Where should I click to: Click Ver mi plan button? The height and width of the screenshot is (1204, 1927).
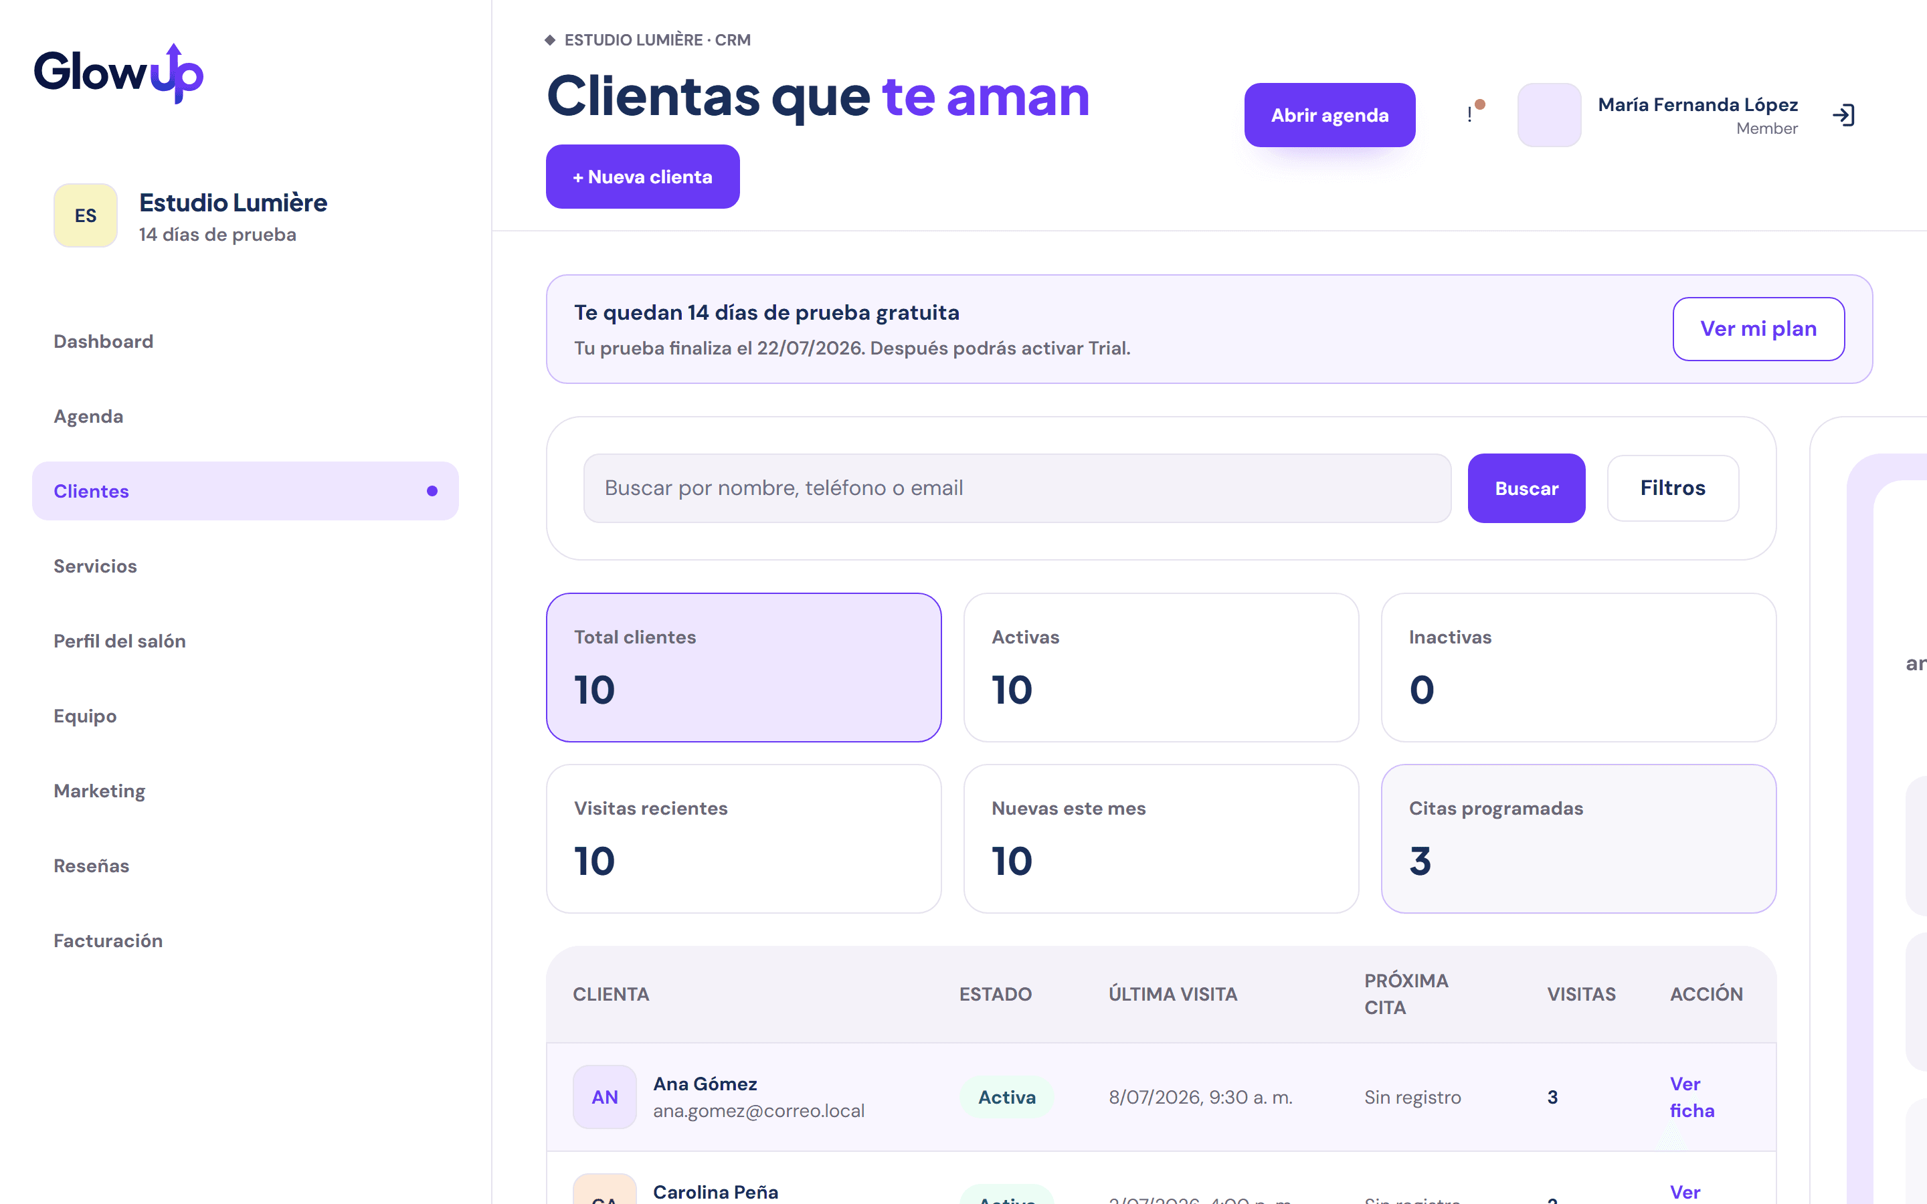(x=1758, y=329)
